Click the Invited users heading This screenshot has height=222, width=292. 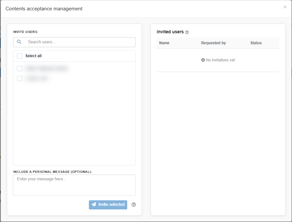point(170,32)
